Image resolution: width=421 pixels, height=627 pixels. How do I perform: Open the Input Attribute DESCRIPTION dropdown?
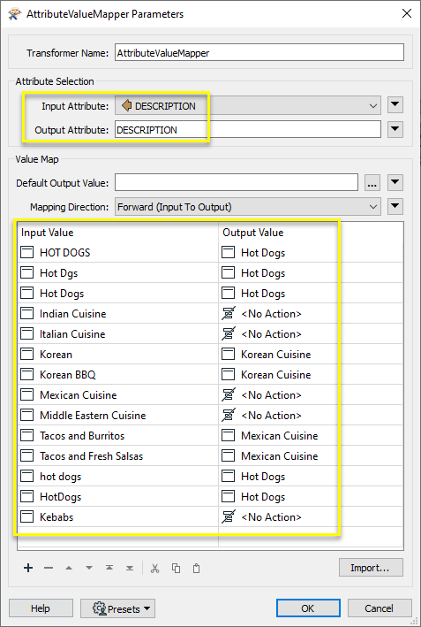click(248, 106)
